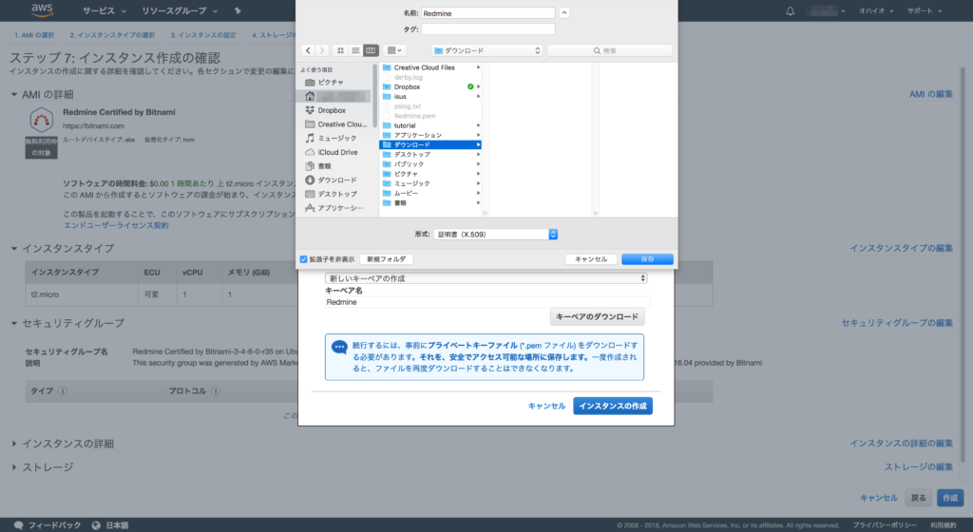Viewport: 973px width, 532px height.
Task: Open Dropbox in the sidebar favorites
Action: [x=331, y=109]
